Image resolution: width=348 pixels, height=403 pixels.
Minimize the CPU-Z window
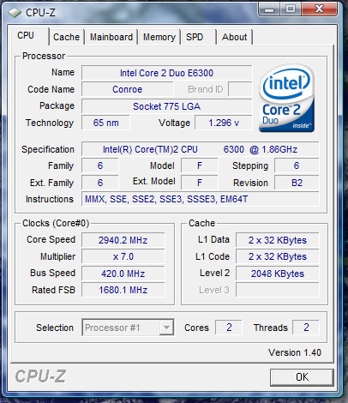(x=269, y=9)
